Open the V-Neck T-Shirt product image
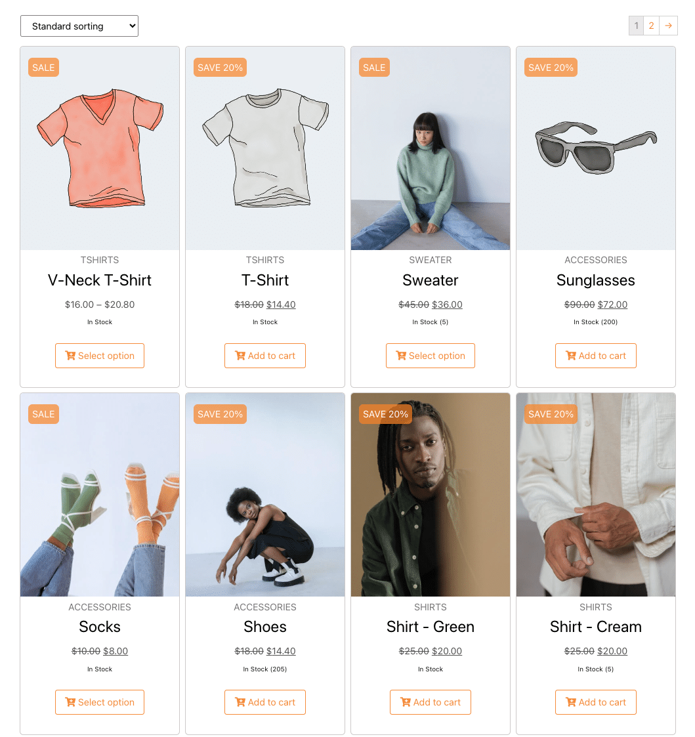695x737 pixels. [100, 148]
